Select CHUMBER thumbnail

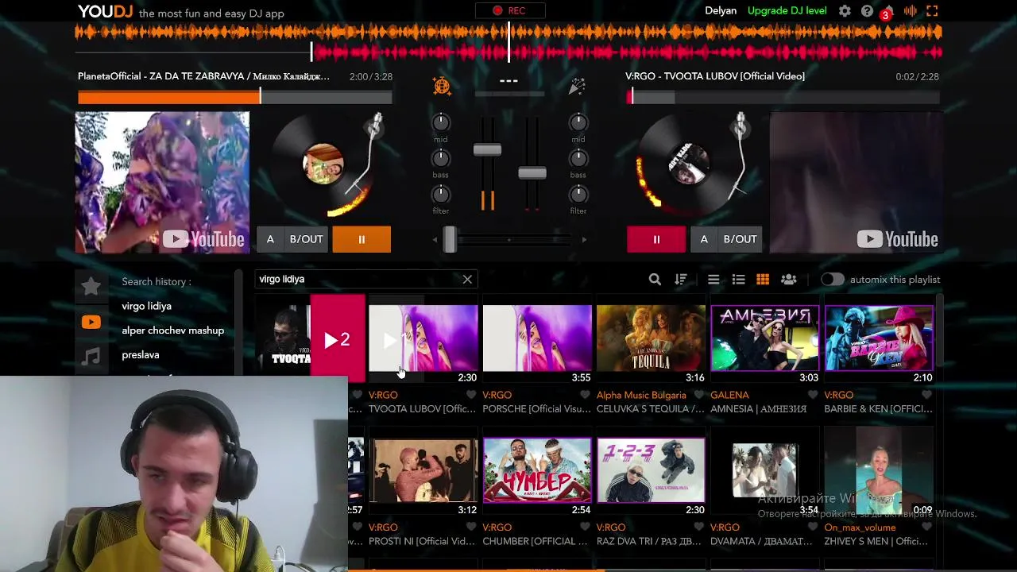click(537, 470)
